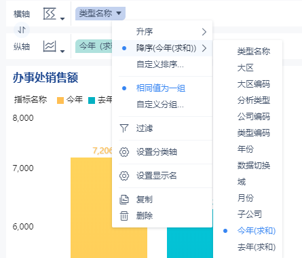Click the filter funnel icon
The image size is (302, 258).
click(124, 128)
